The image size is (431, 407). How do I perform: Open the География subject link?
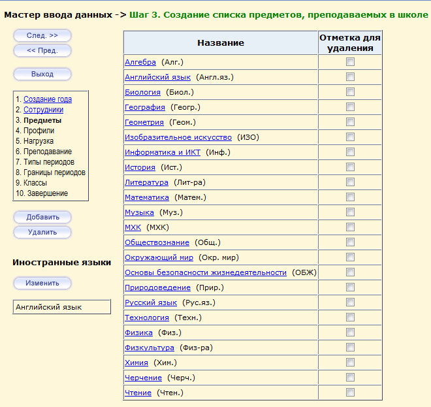click(145, 107)
